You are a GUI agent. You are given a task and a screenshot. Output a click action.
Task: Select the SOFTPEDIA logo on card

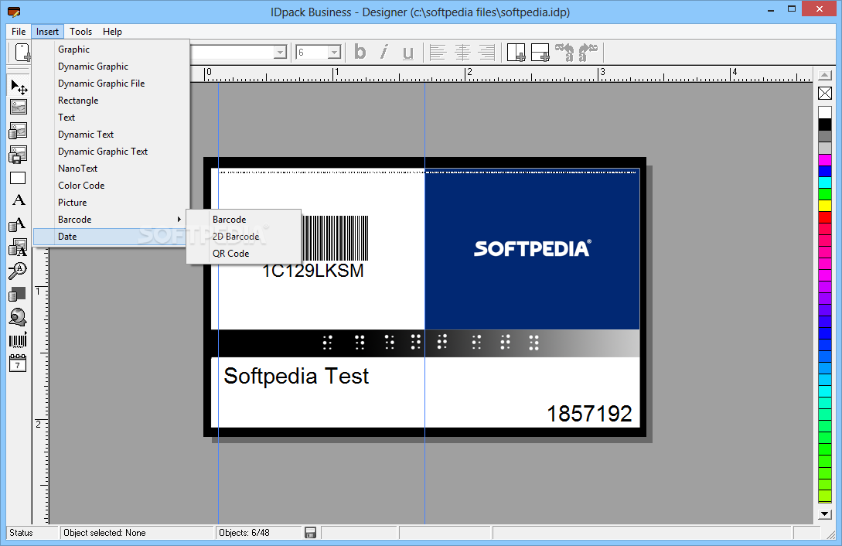point(532,248)
